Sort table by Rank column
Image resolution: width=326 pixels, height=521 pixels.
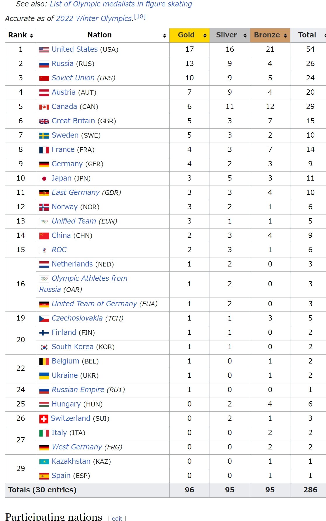coord(31,36)
